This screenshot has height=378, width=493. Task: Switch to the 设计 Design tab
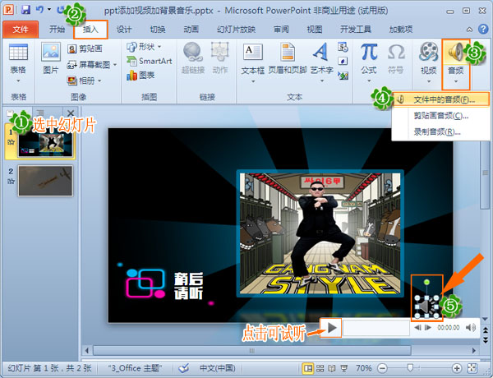tap(124, 30)
